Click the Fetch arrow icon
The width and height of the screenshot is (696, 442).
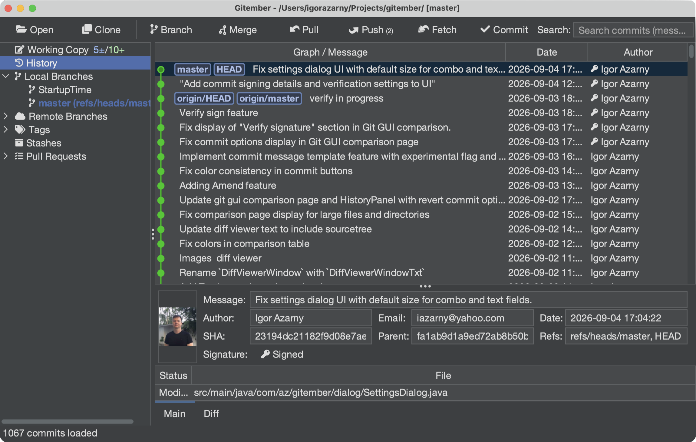coord(424,29)
